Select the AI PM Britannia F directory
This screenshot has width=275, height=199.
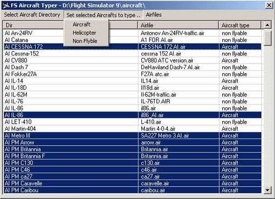(x=25, y=156)
